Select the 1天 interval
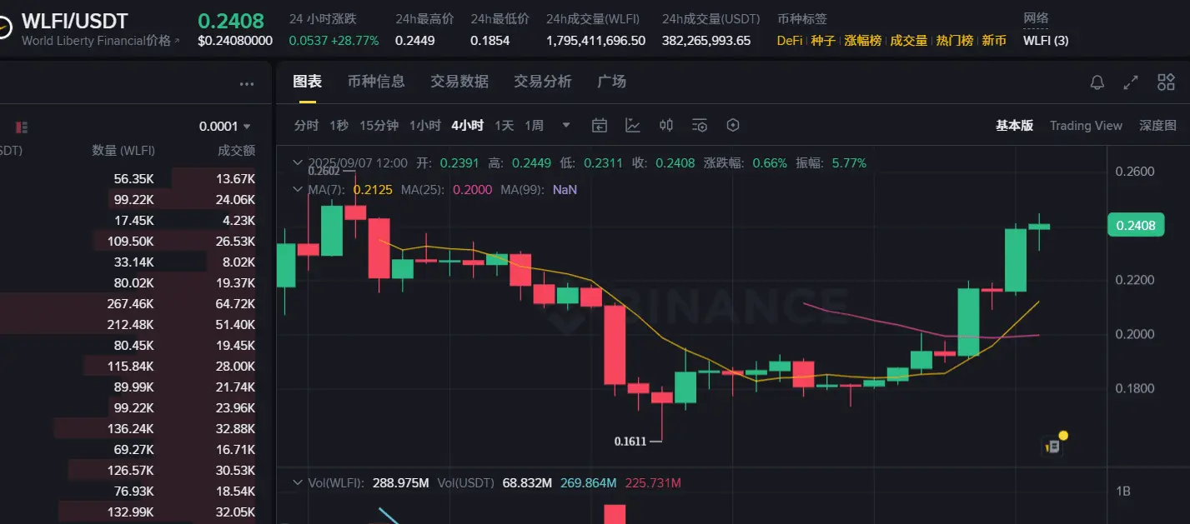Viewport: 1190px width, 524px height. coord(504,126)
